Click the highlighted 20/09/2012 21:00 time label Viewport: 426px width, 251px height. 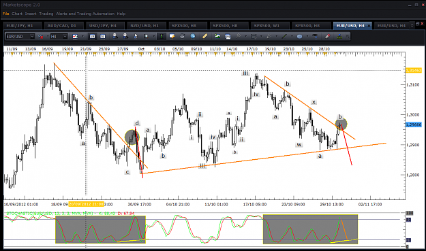click(86, 204)
